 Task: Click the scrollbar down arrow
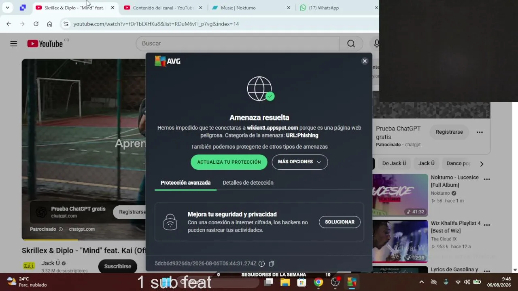[x=515, y=270]
